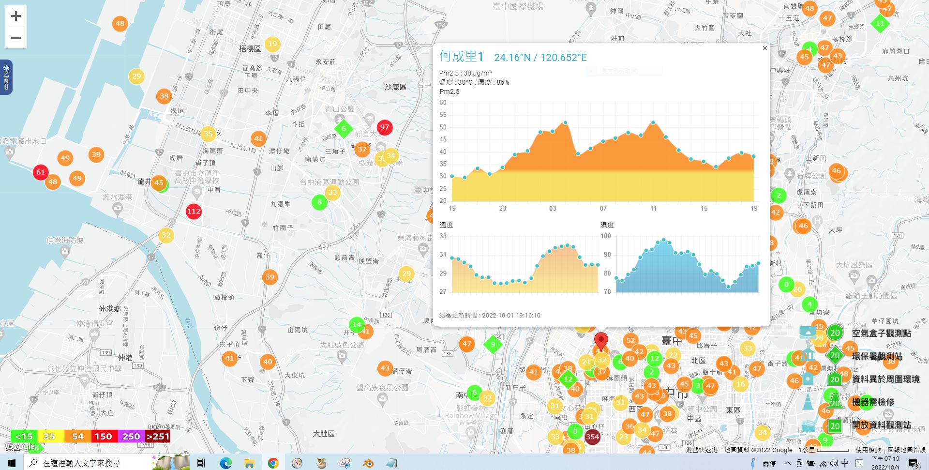Open Microsoft Edge from the taskbar
The image size is (929, 470).
[x=225, y=463]
